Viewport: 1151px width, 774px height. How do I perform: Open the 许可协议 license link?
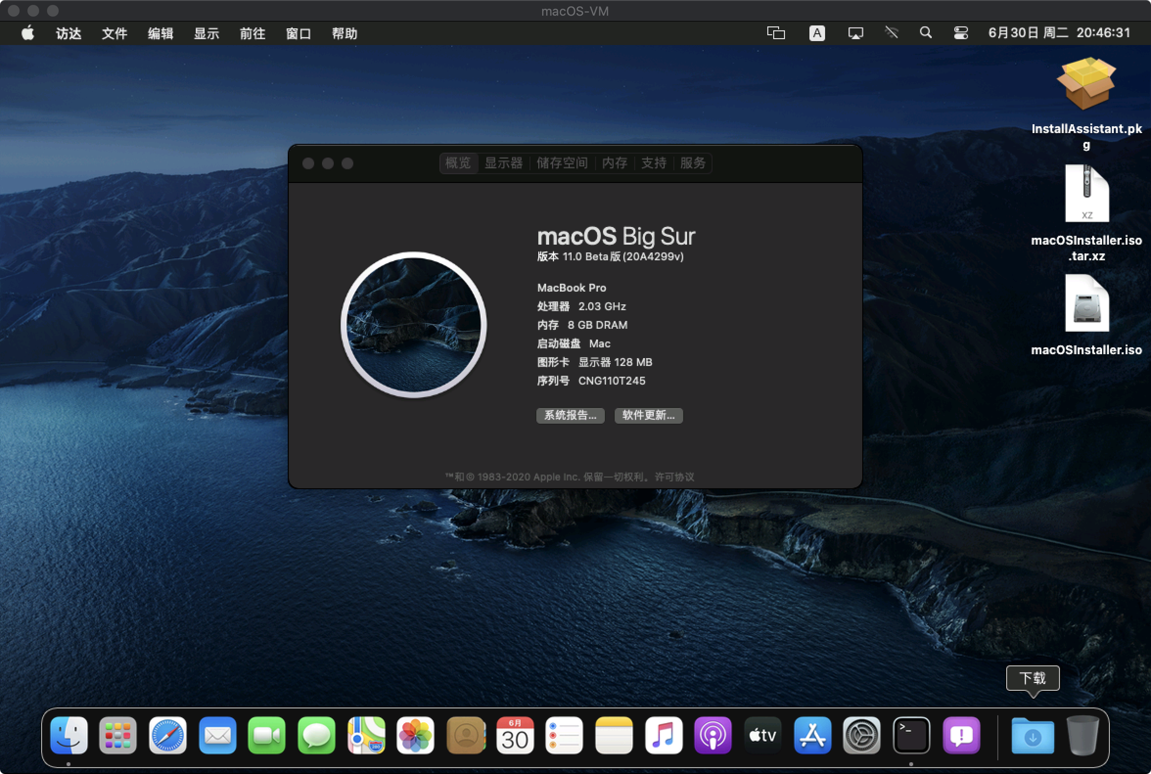pos(674,477)
